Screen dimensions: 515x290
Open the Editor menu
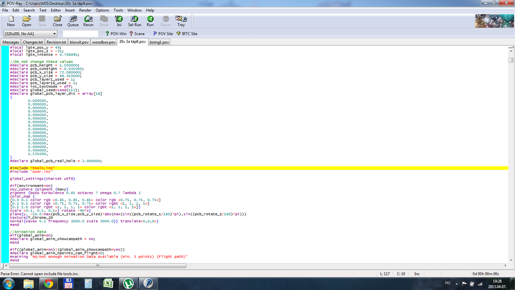tap(56, 10)
